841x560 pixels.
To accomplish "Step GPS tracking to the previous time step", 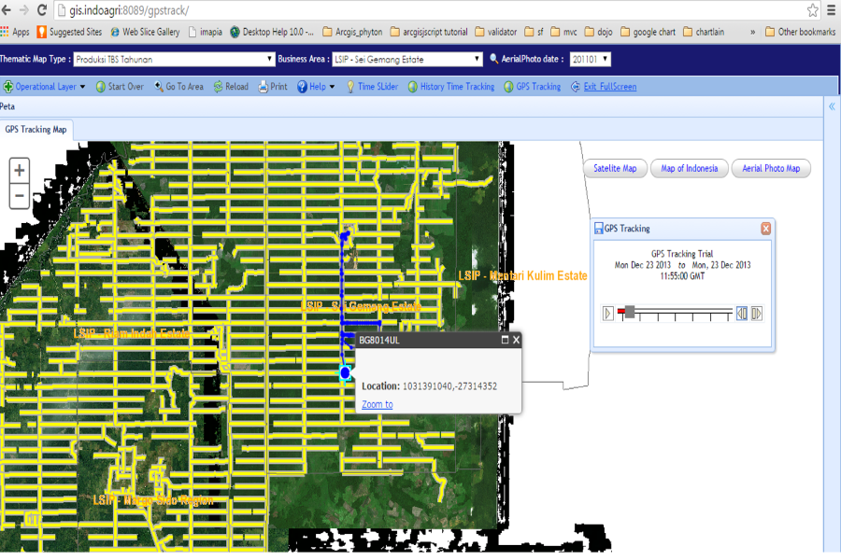I will (741, 314).
